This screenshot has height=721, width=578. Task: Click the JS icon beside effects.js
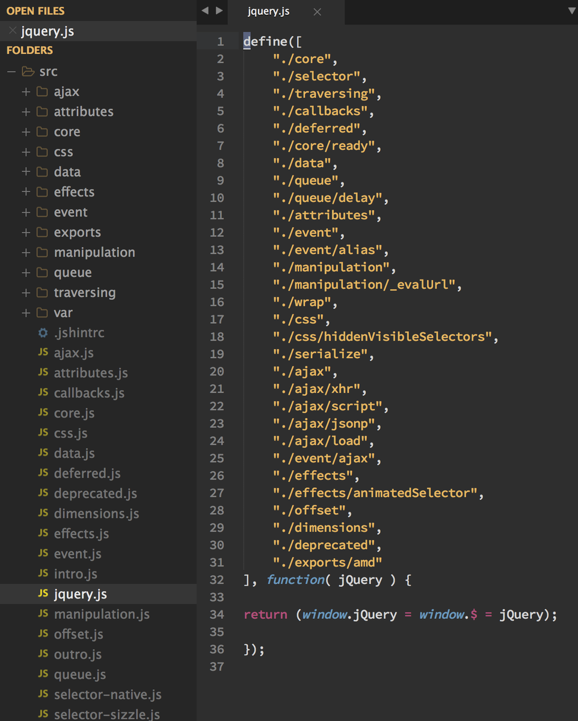point(43,534)
